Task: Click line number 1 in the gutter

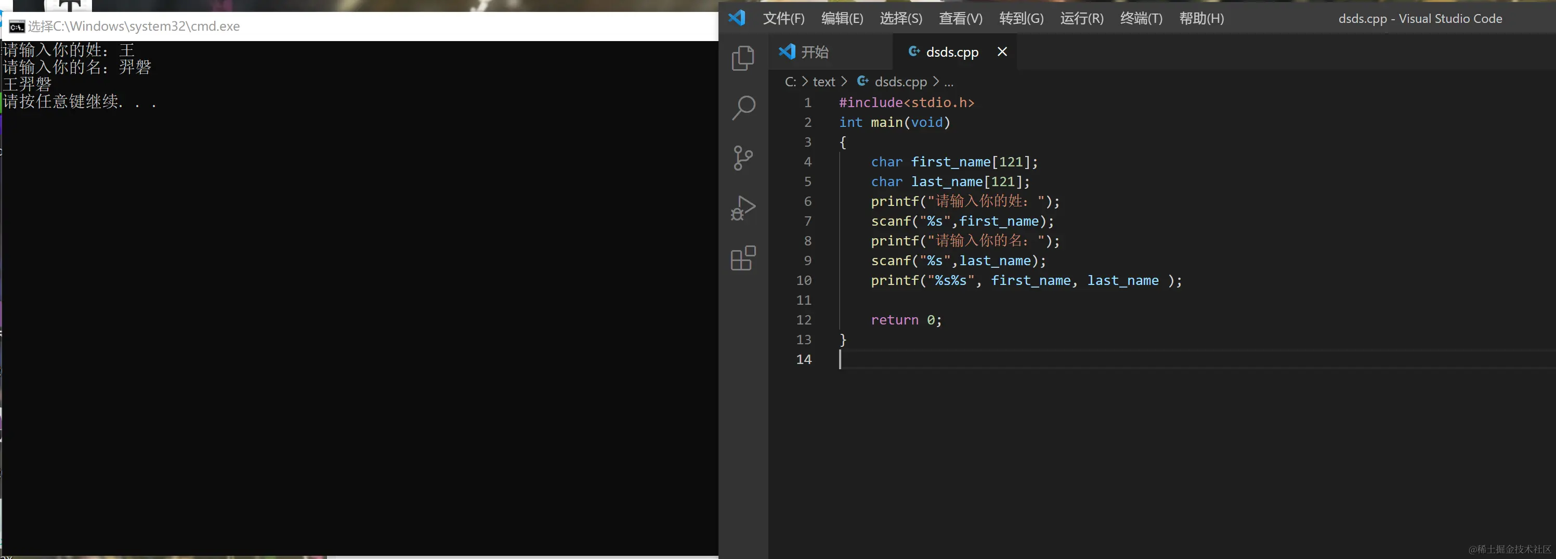Action: pyautogui.click(x=807, y=103)
